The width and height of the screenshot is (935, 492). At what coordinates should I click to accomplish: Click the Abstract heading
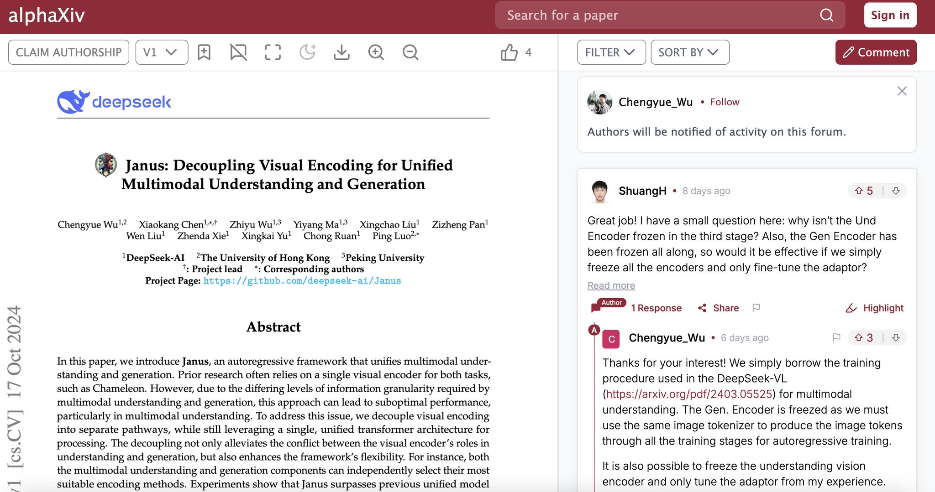click(273, 326)
